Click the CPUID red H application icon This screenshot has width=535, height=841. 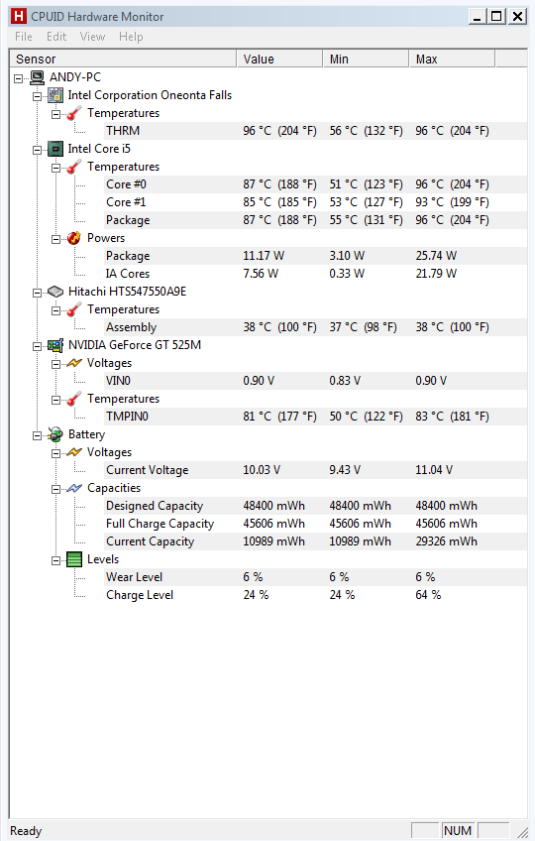[18, 16]
